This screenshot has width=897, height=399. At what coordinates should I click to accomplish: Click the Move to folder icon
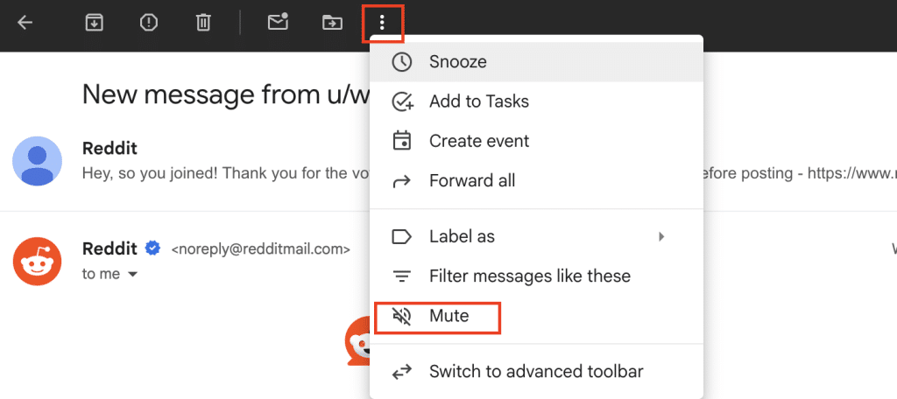tap(332, 23)
